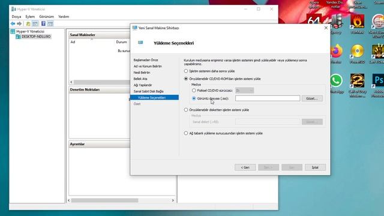Go to 'Başlamadan Önce' wizard step
The width and height of the screenshot is (384, 216).
pyautogui.click(x=146, y=60)
